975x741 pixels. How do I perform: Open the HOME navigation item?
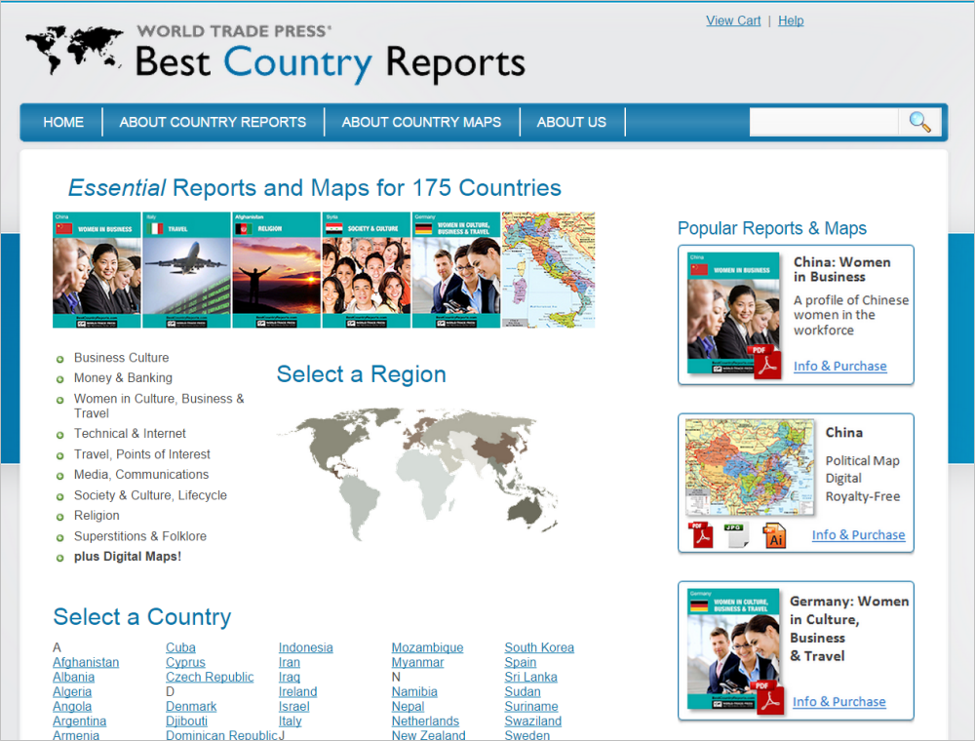pos(63,122)
